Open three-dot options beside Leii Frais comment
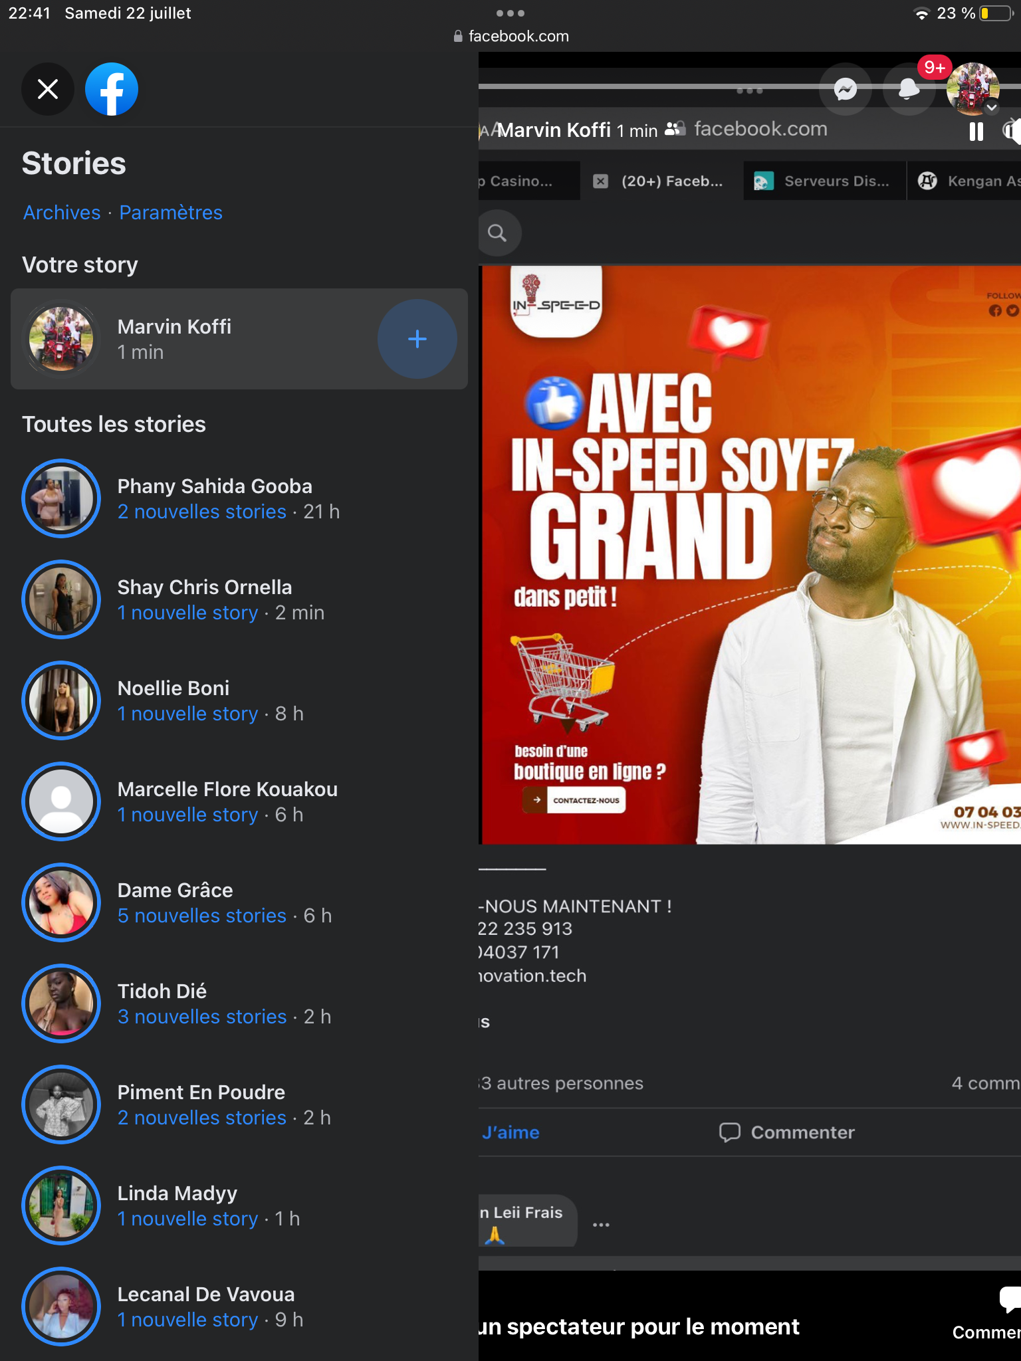 click(601, 1224)
